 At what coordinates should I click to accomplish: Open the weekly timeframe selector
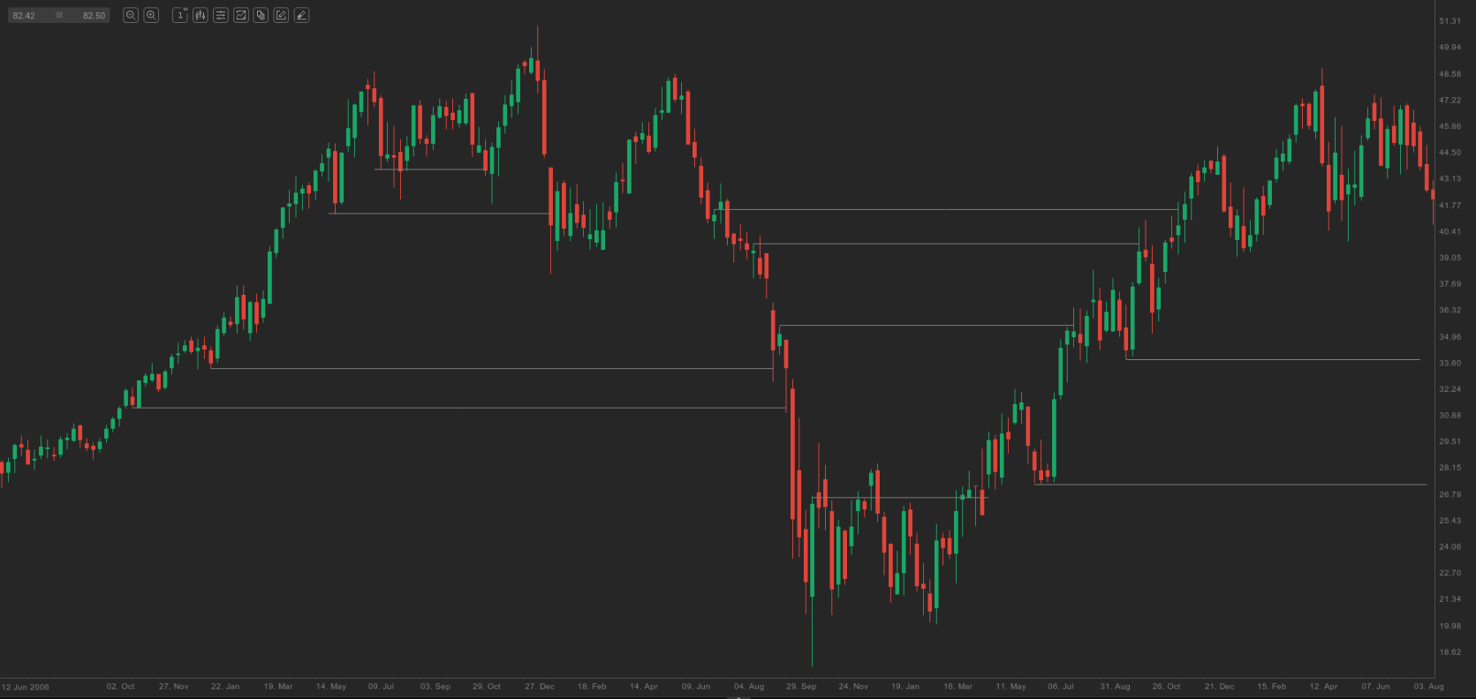(x=180, y=15)
